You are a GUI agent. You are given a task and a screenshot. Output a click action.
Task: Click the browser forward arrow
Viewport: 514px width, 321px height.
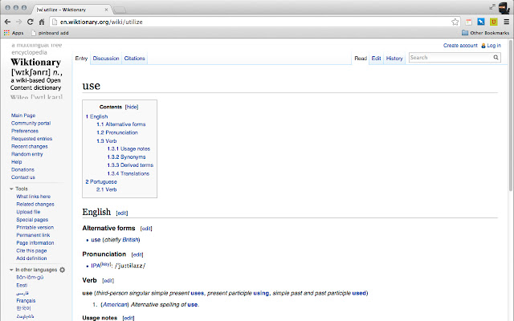[19, 22]
